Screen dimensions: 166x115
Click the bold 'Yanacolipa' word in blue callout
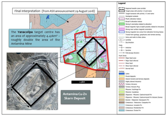(x=25, y=32)
